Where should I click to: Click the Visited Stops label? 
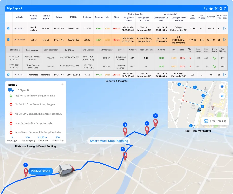pyautogui.click(x=41, y=171)
